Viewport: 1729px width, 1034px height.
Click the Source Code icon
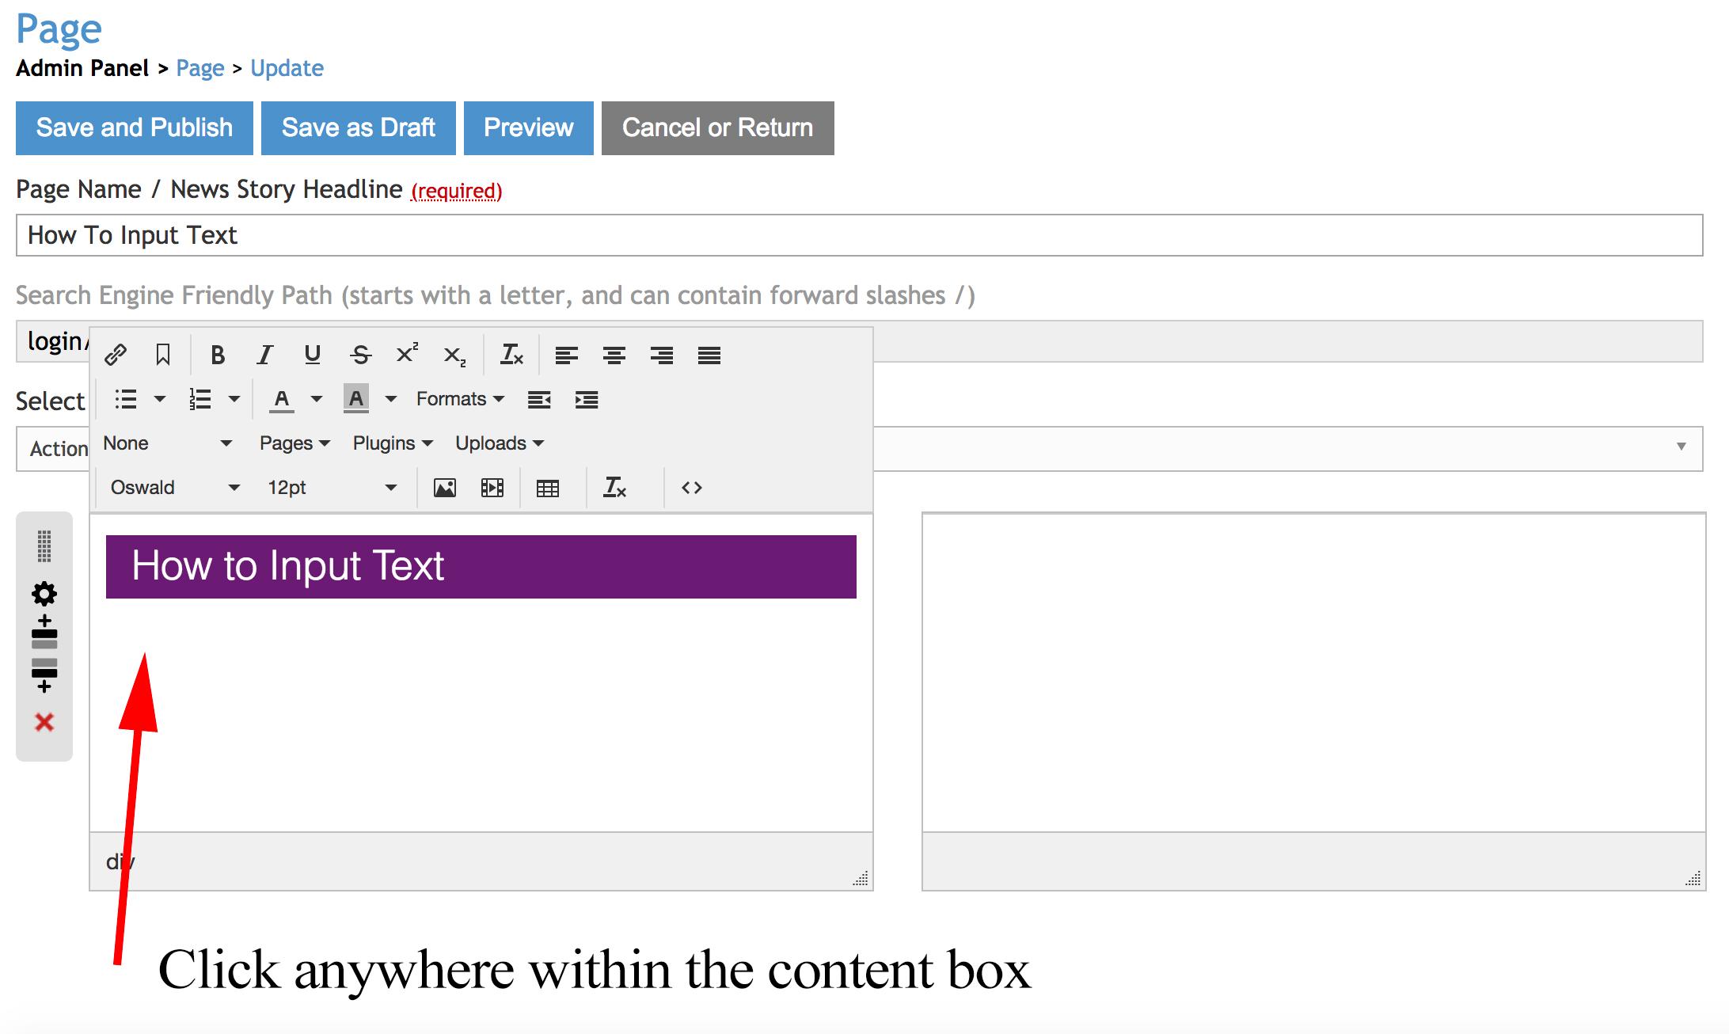pos(690,488)
